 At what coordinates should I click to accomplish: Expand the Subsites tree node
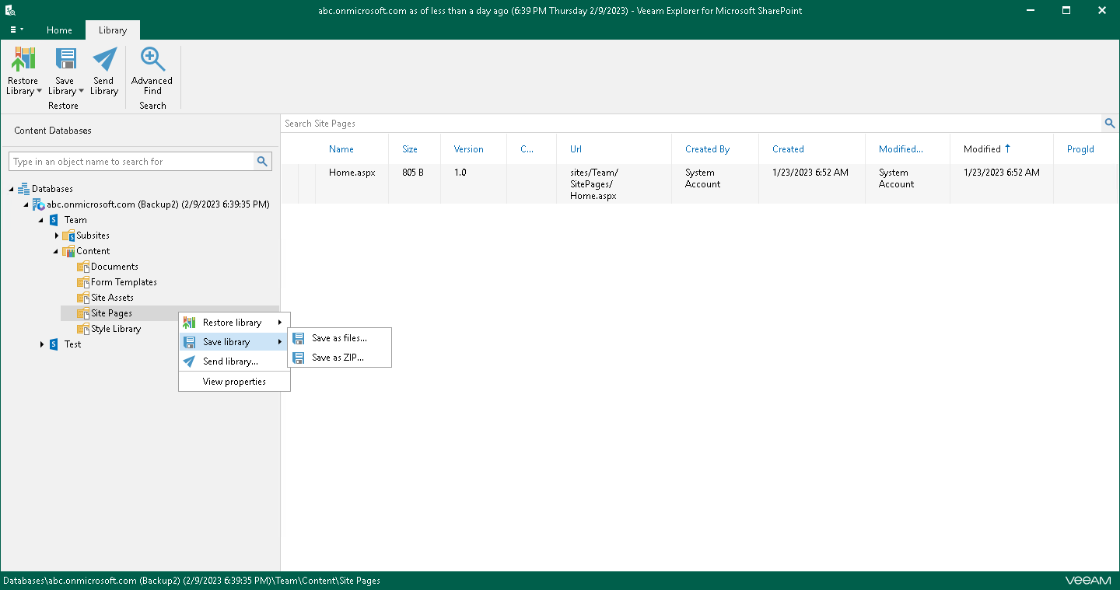(55, 236)
